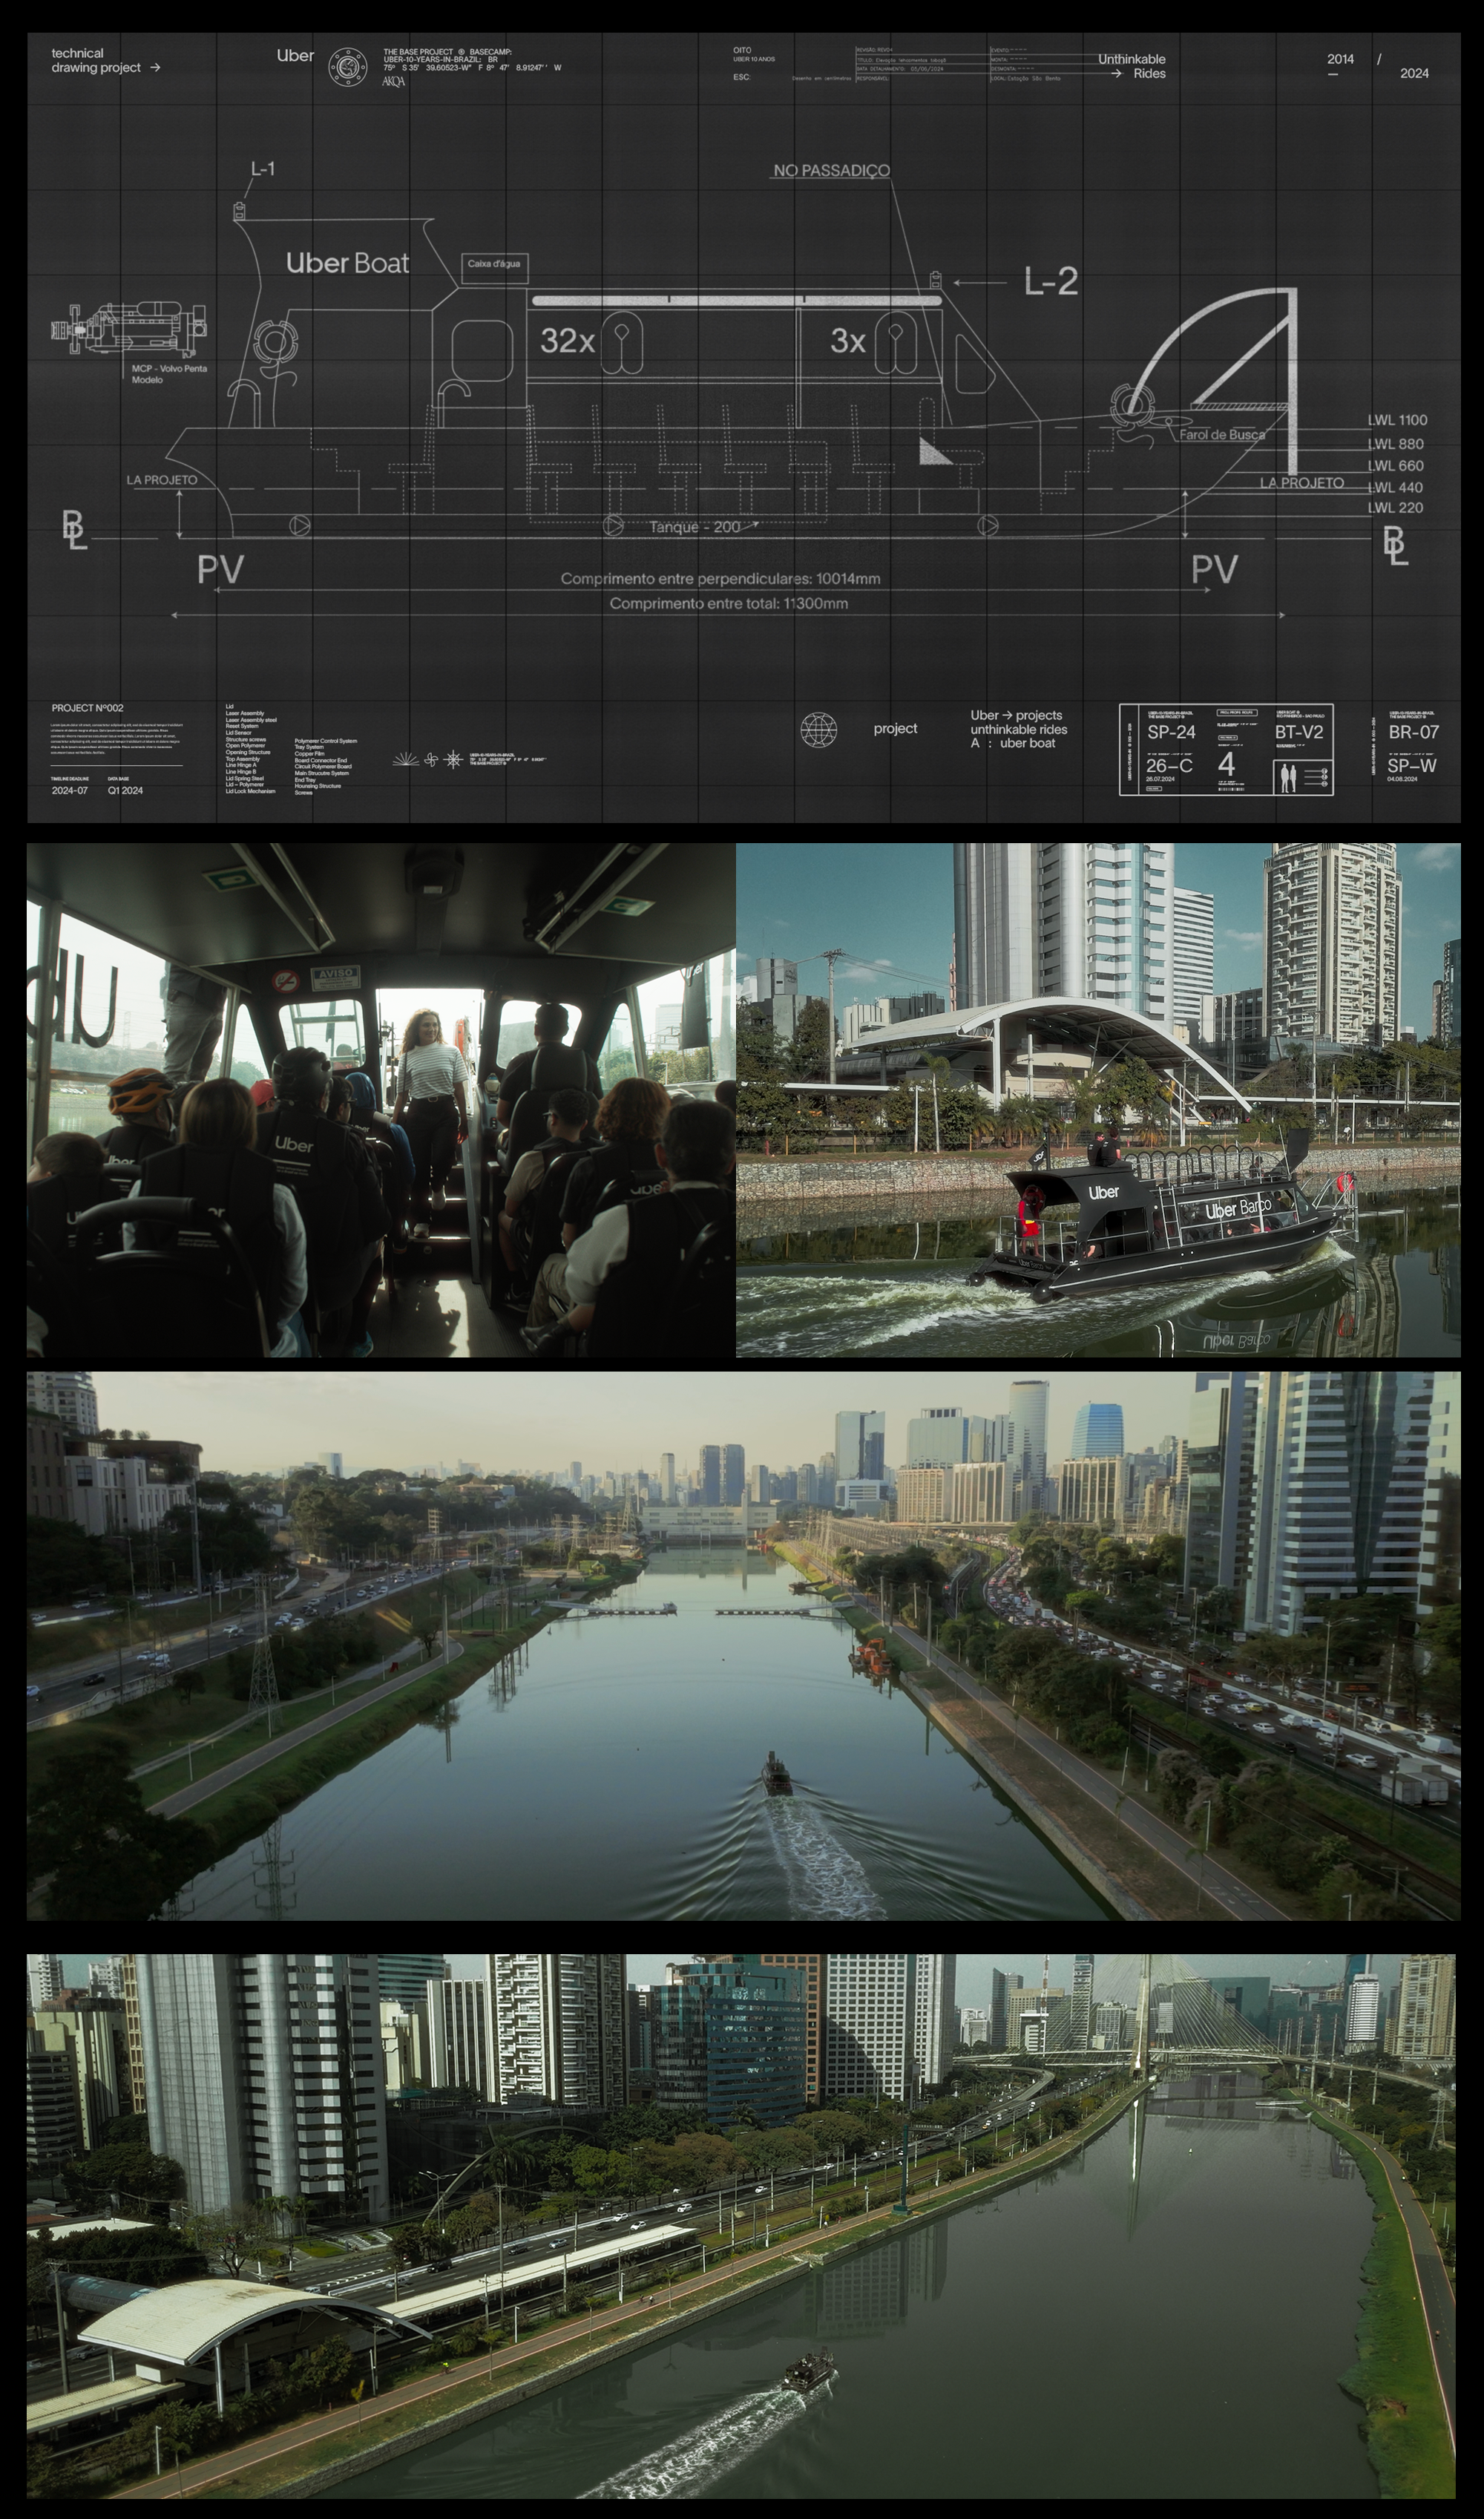Click the 'L-2' label

pyautogui.click(x=1051, y=283)
